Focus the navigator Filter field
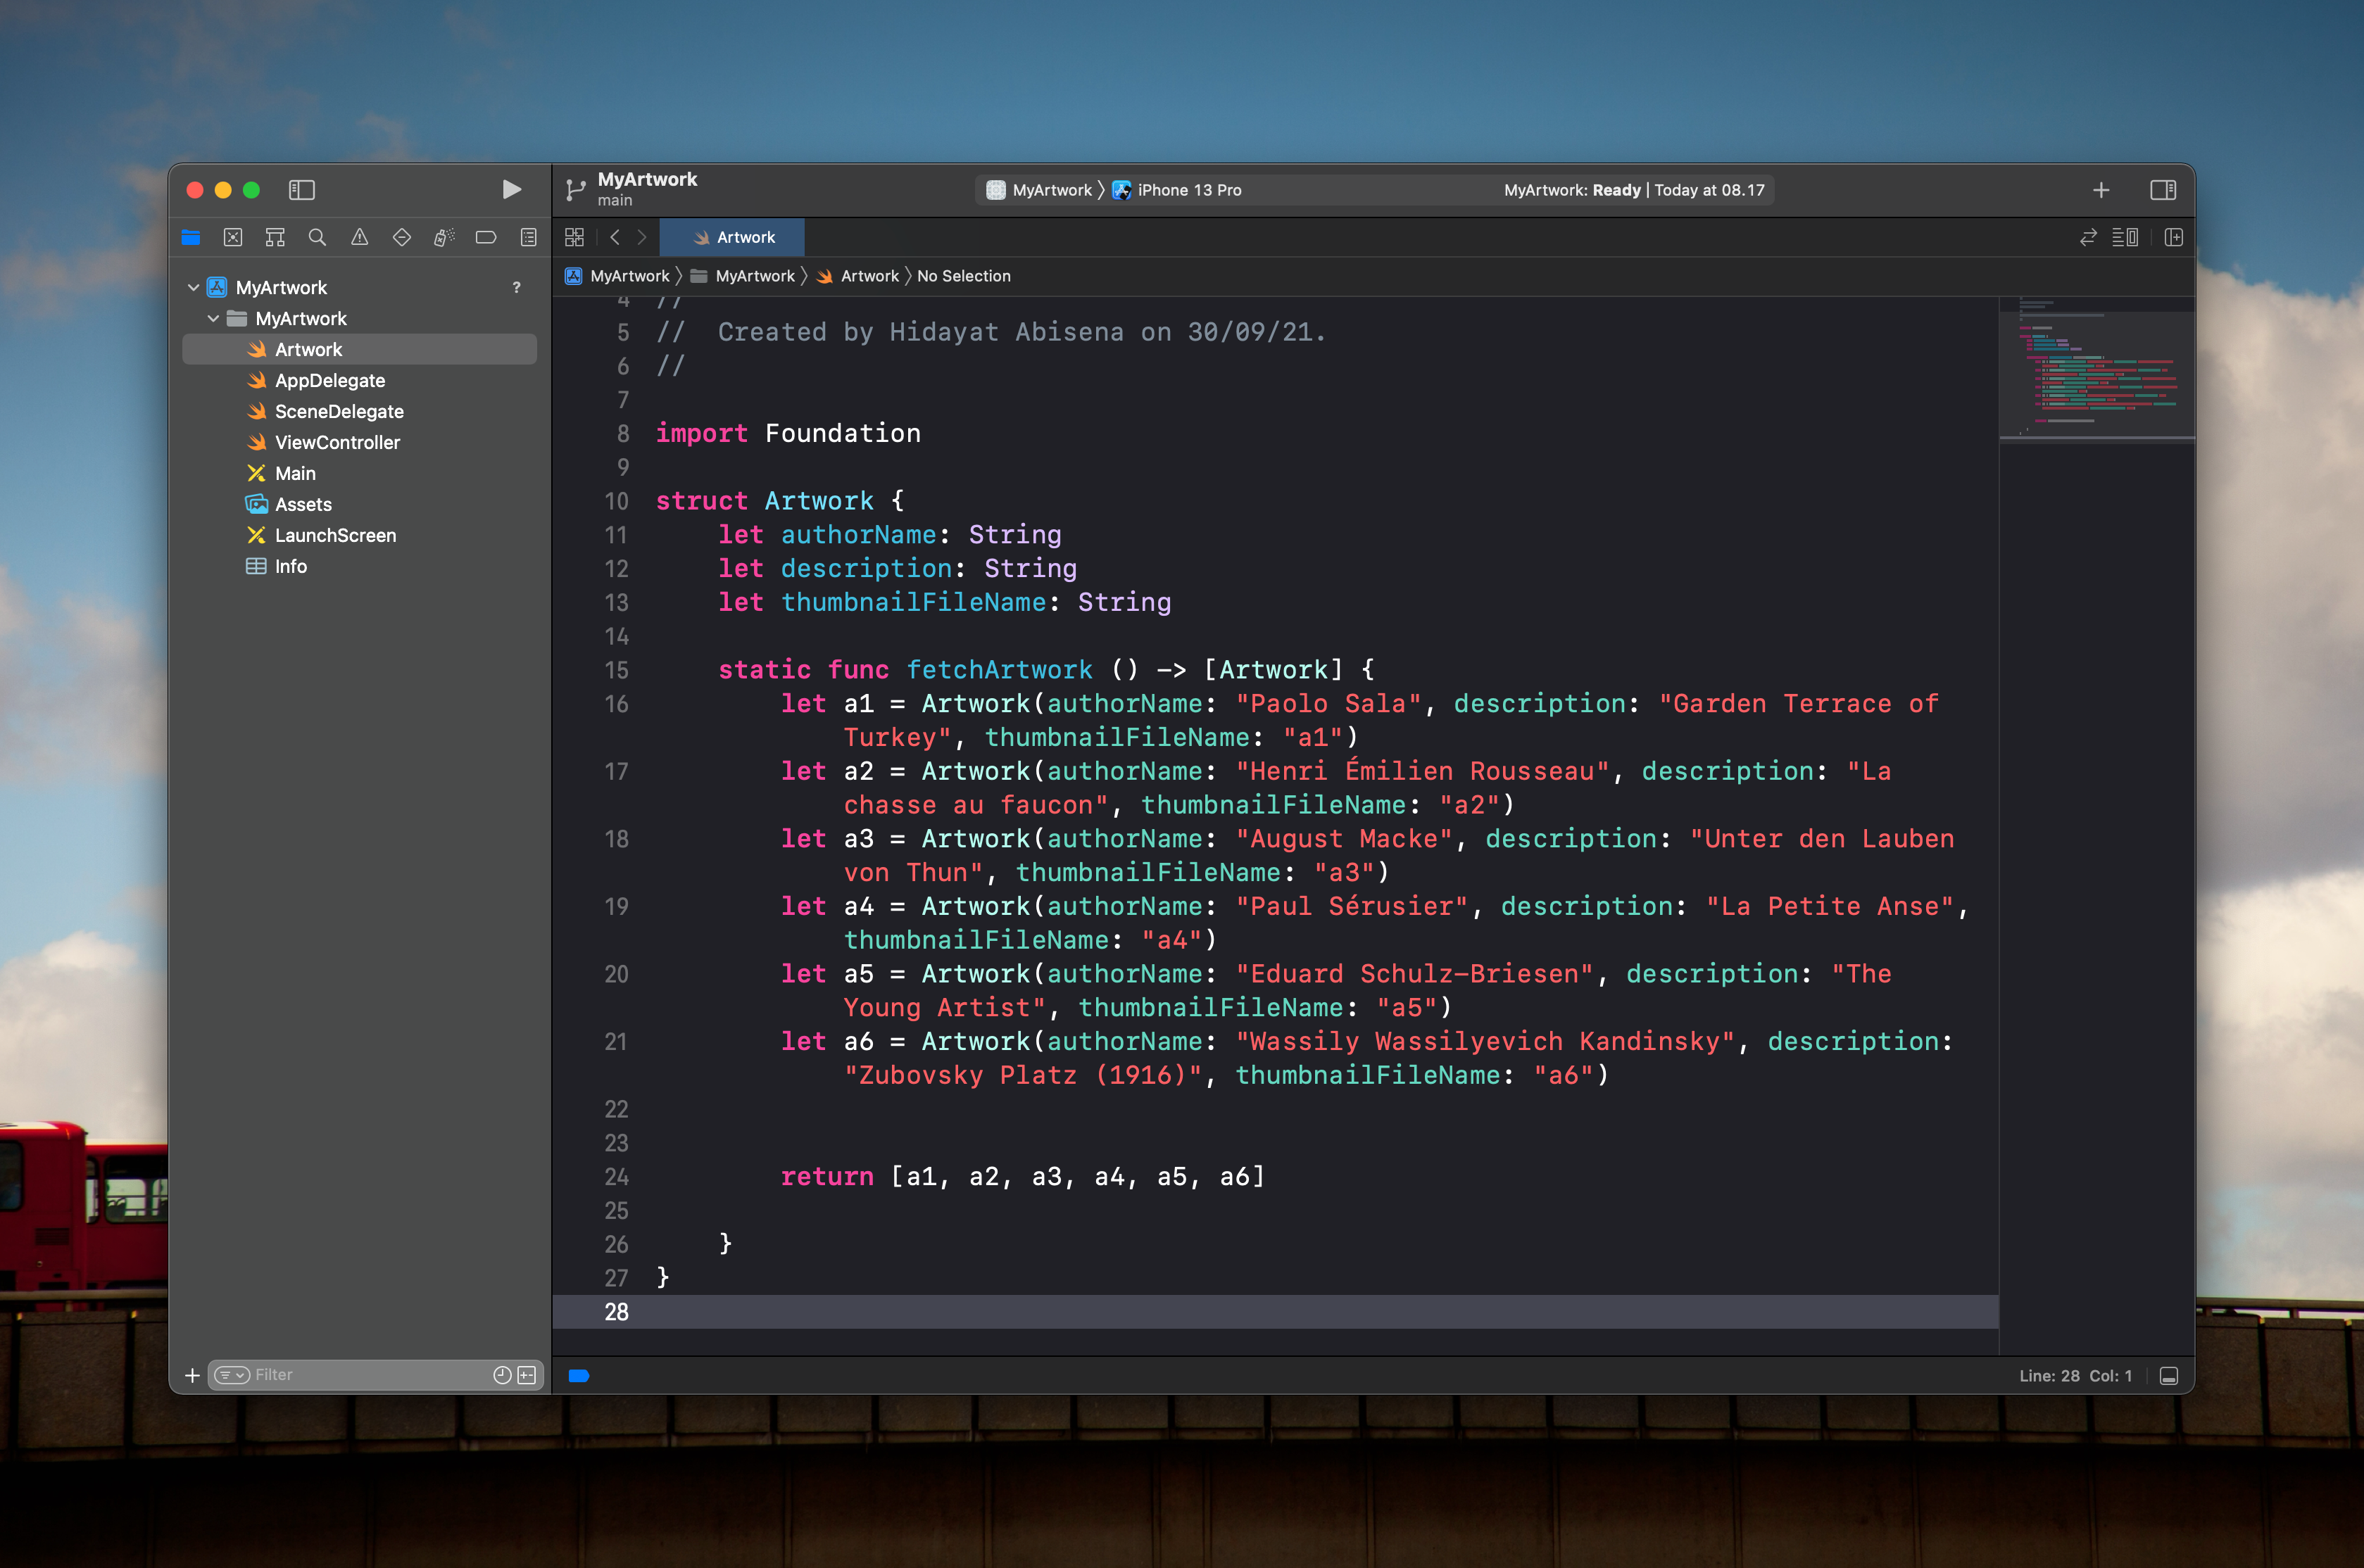This screenshot has width=2364, height=1568. pyautogui.click(x=370, y=1375)
